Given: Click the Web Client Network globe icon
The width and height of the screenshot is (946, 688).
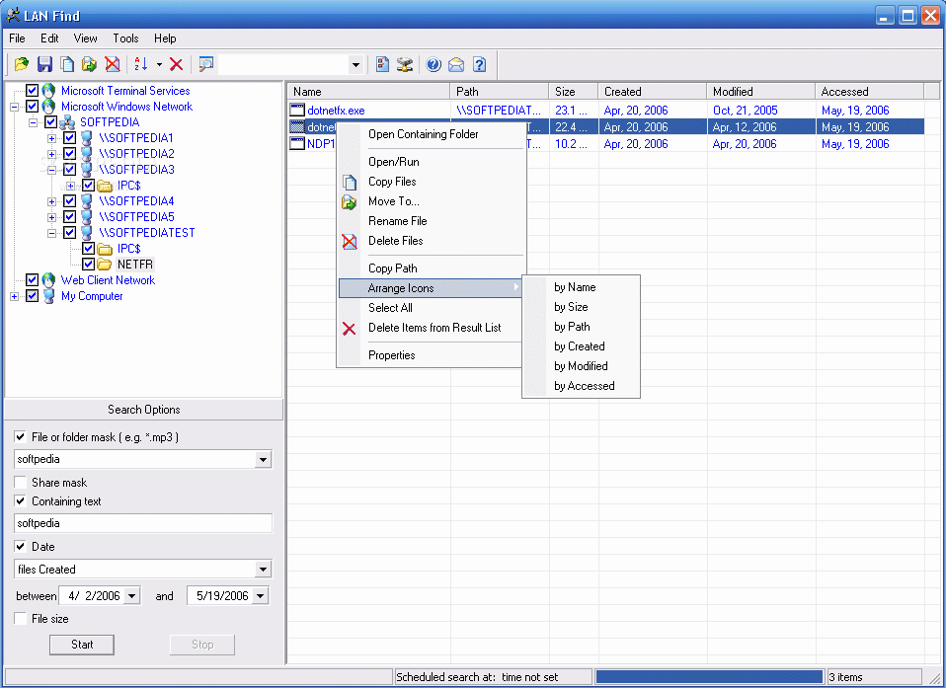Looking at the screenshot, I should click(48, 280).
